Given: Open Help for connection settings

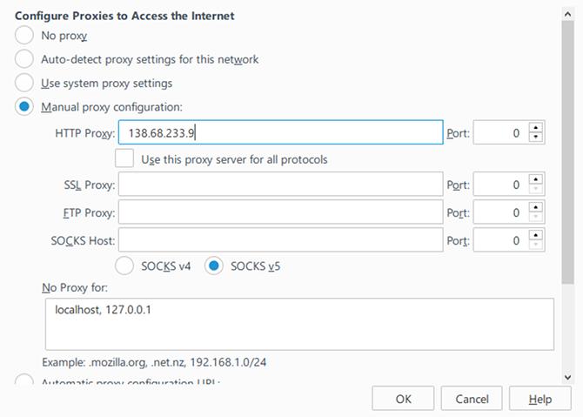Looking at the screenshot, I should pos(539,399).
